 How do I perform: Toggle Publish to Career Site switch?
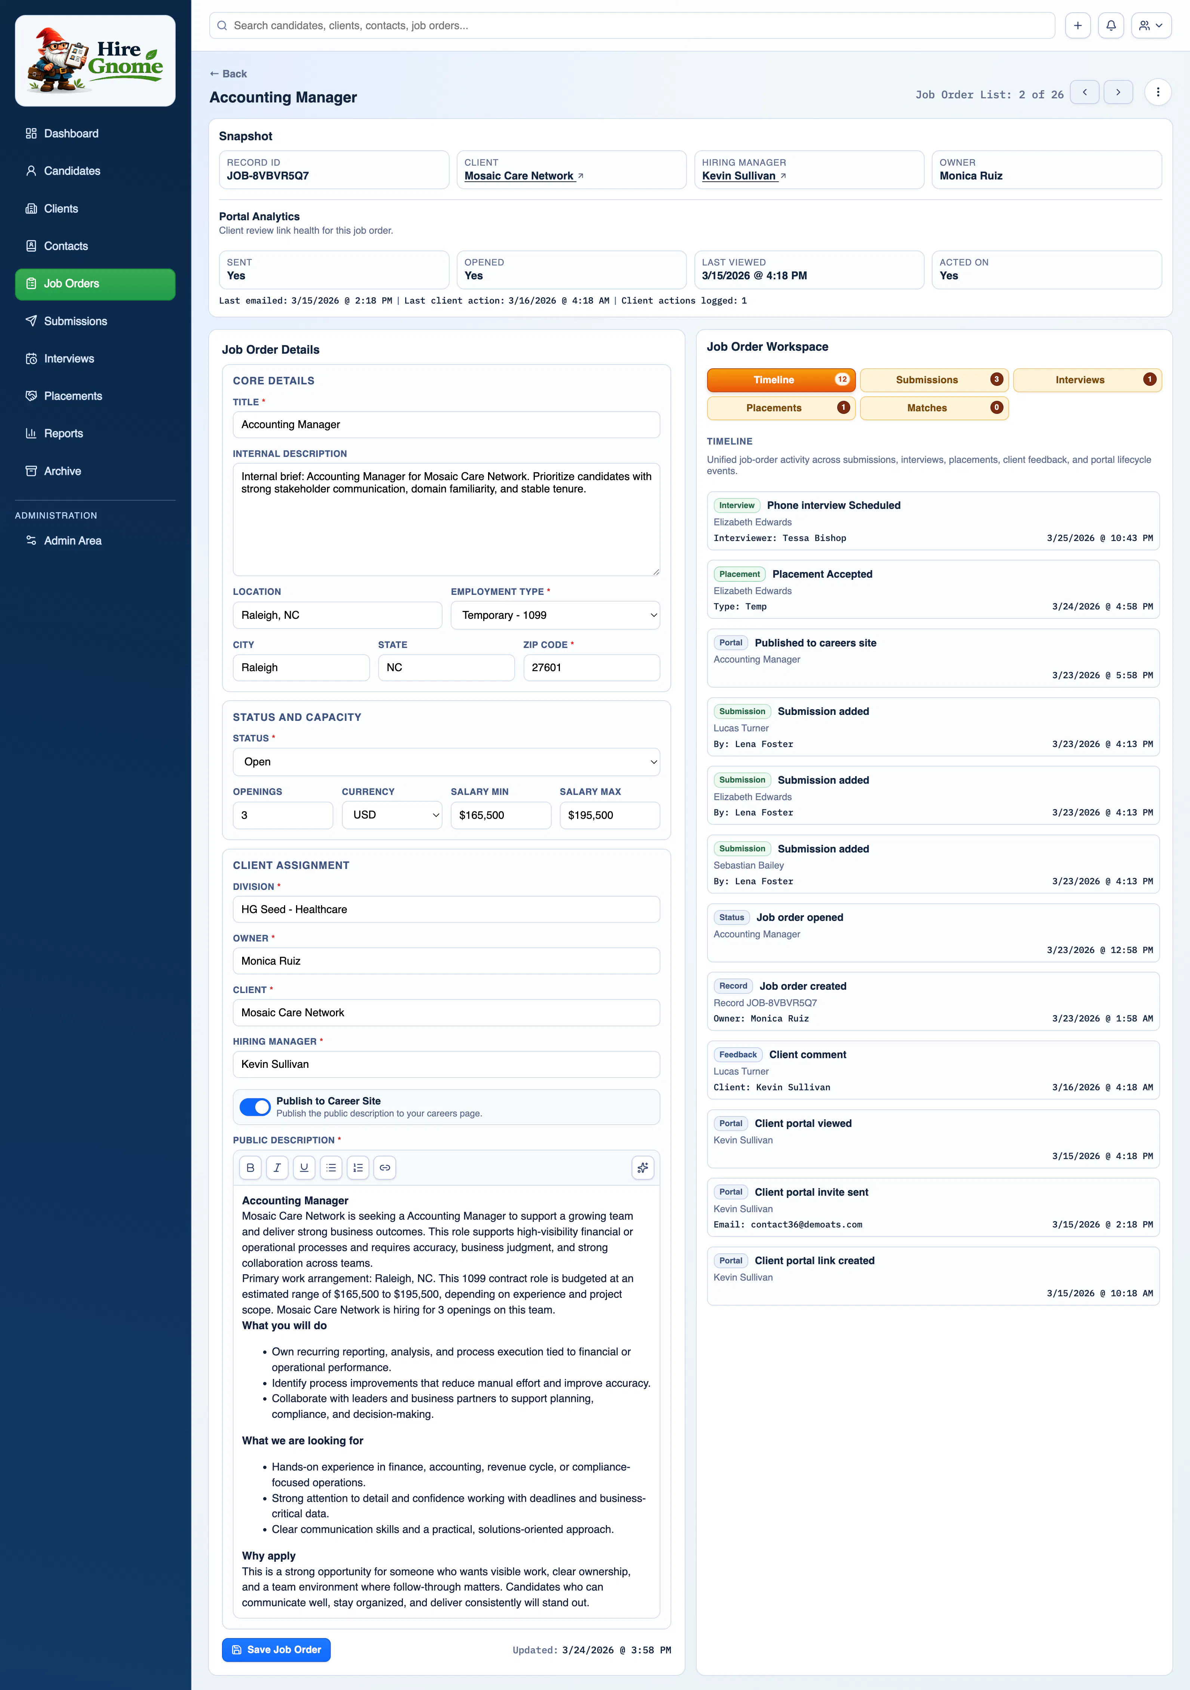pyautogui.click(x=255, y=1107)
